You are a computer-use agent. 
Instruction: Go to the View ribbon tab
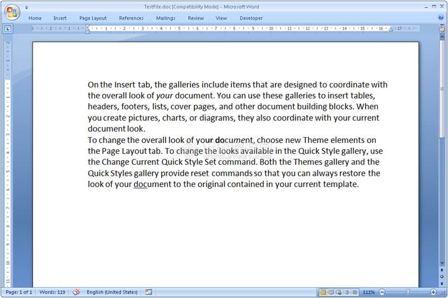[x=221, y=18]
